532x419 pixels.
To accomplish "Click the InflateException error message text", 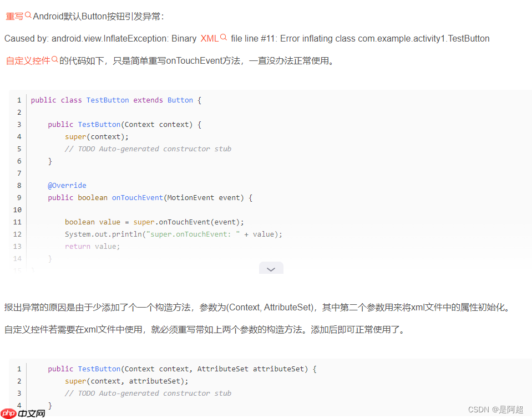I will pyautogui.click(x=111, y=38).
